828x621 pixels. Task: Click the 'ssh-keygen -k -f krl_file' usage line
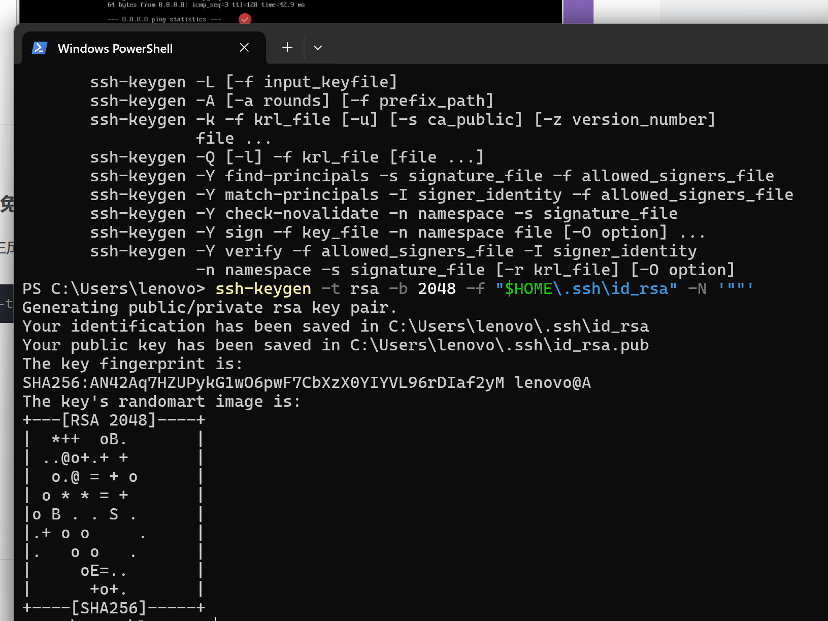coord(403,120)
